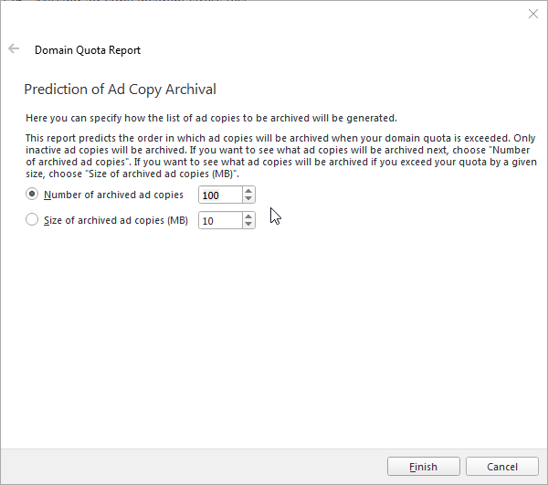Click the Prediction of Ad Copy Archival heading
This screenshot has width=548, height=485.
(x=120, y=90)
